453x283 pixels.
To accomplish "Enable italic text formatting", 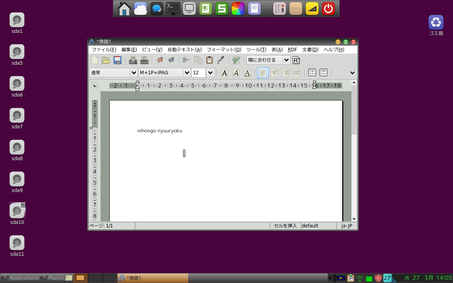I will click(x=236, y=73).
